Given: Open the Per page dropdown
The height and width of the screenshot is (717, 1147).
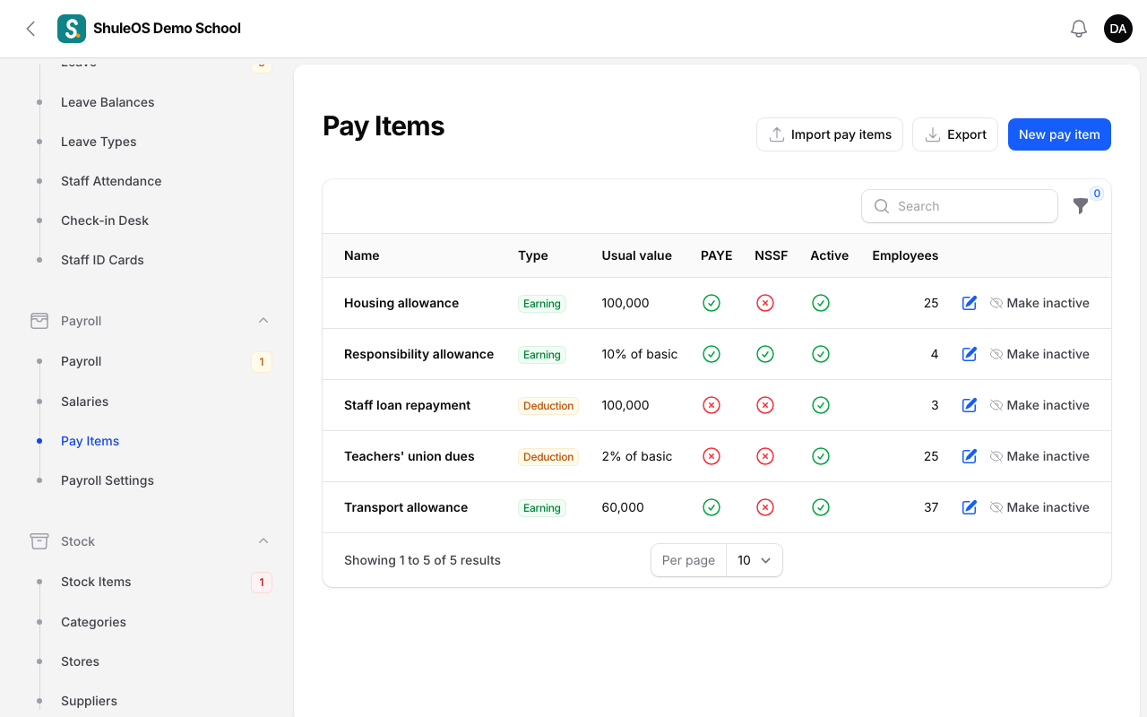Looking at the screenshot, I should tap(754, 560).
